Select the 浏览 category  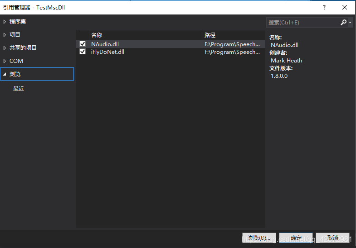pyautogui.click(x=37, y=74)
